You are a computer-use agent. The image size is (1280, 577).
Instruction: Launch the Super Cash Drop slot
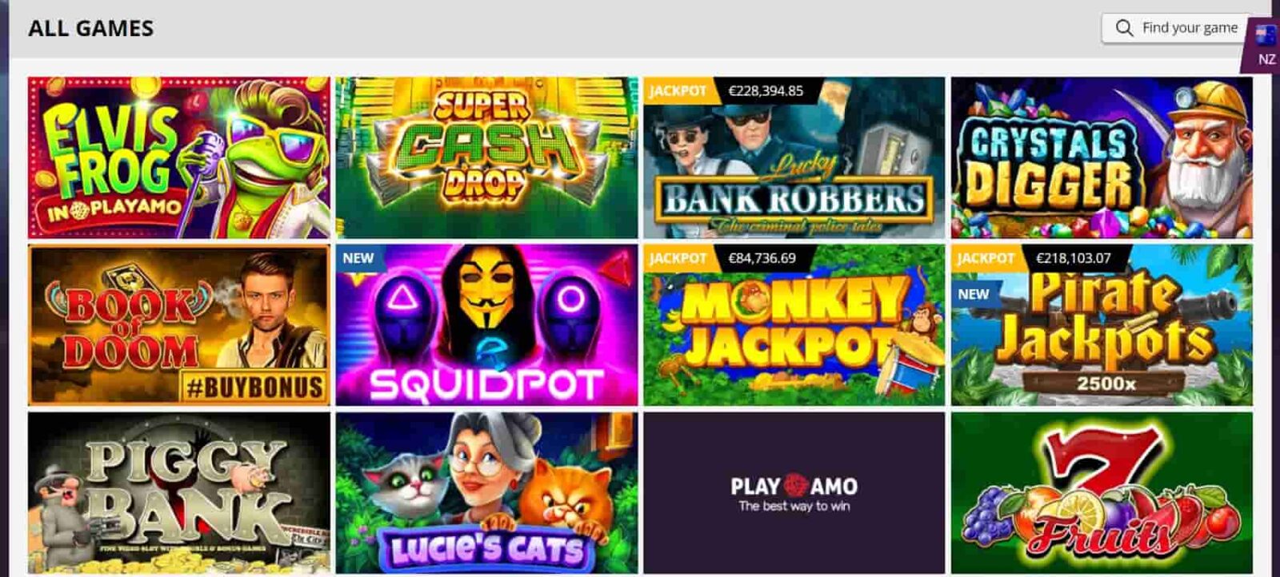[x=486, y=157]
